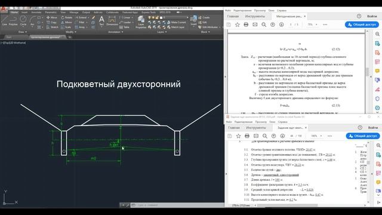382x215 pixels.
Task: Select the Polyline tool in AutoCAD
Action: pos(13,20)
